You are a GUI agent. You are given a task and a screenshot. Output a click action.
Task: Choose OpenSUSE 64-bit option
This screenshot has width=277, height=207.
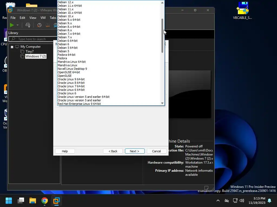click(x=69, y=72)
